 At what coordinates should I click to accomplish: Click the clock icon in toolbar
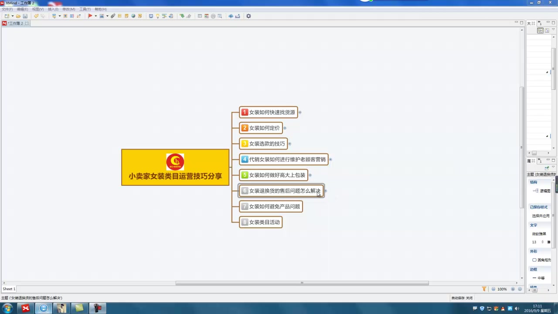213,16
